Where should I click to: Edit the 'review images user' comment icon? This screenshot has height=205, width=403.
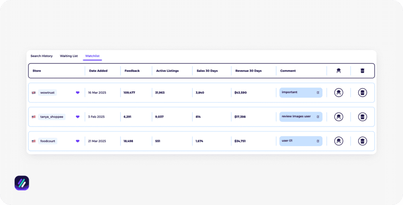tap(318, 117)
